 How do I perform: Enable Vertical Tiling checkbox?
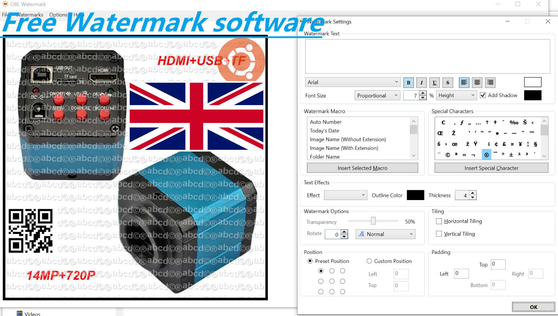(439, 234)
